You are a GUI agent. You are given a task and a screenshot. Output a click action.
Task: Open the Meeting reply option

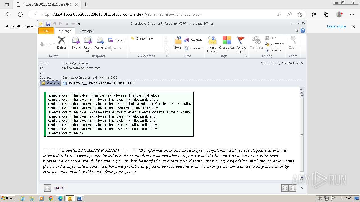117,40
